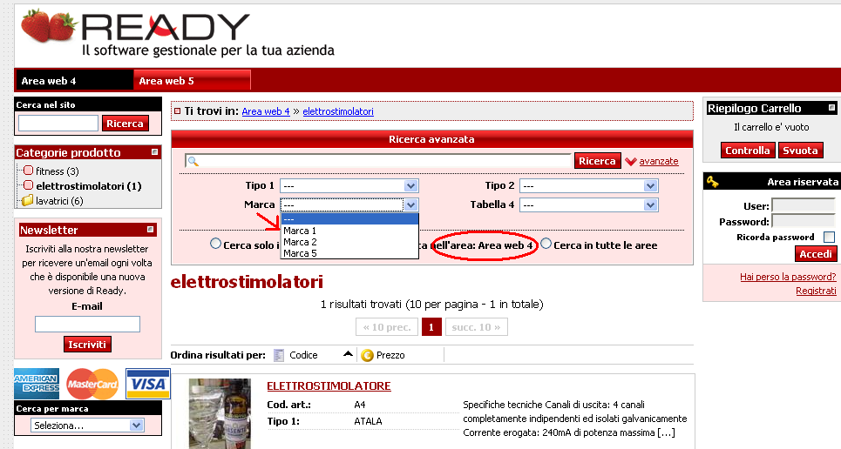The image size is (841, 449).
Task: Click the magnifier icon in advanced search
Action: pyautogui.click(x=193, y=161)
